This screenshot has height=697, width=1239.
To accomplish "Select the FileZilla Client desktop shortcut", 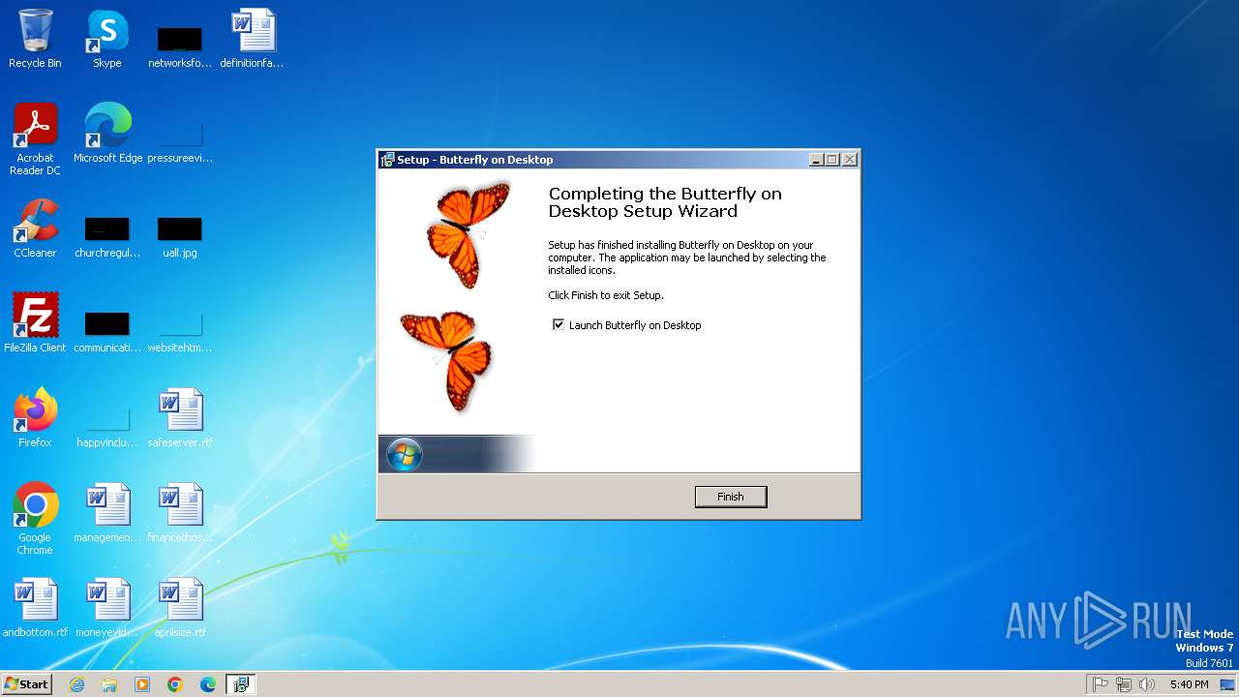I will click(35, 323).
